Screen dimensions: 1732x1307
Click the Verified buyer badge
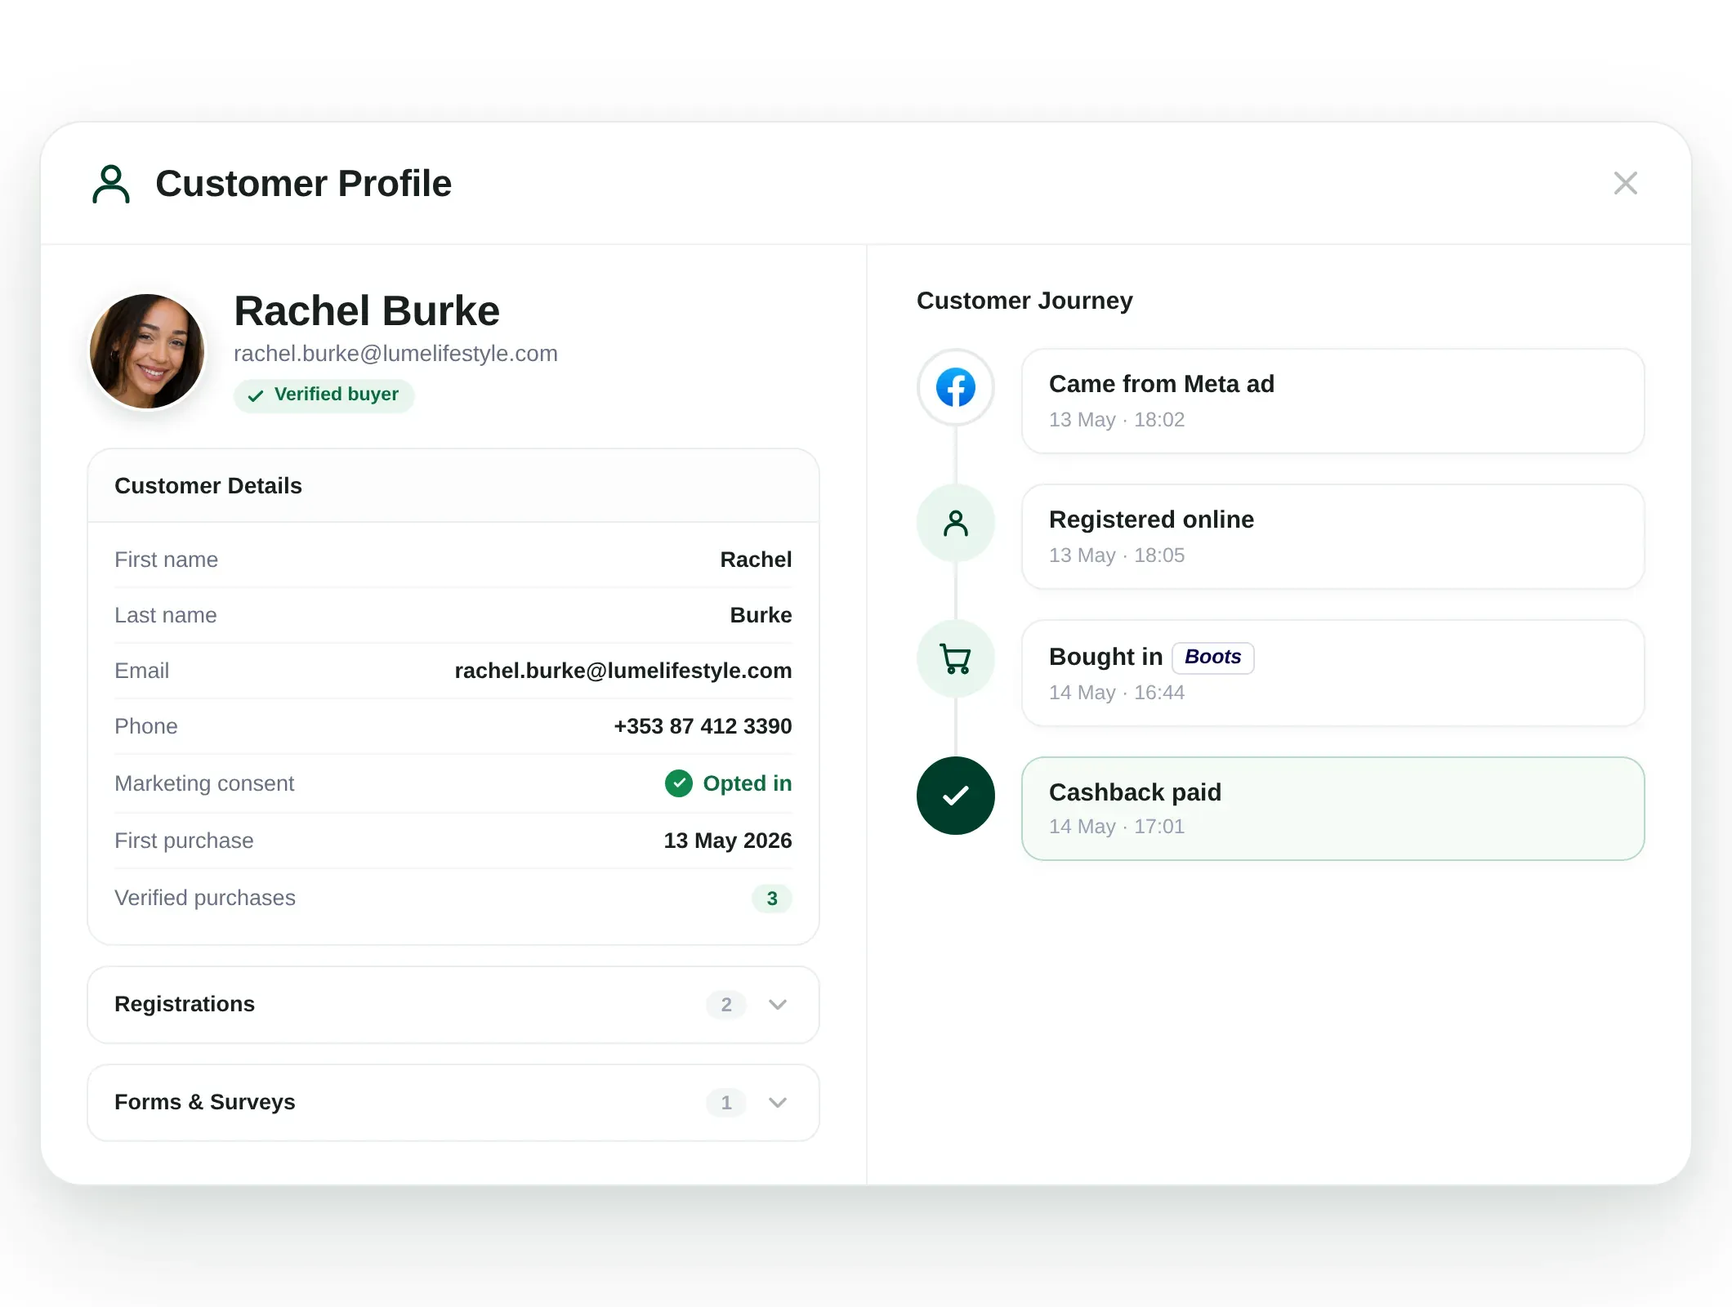click(x=324, y=395)
